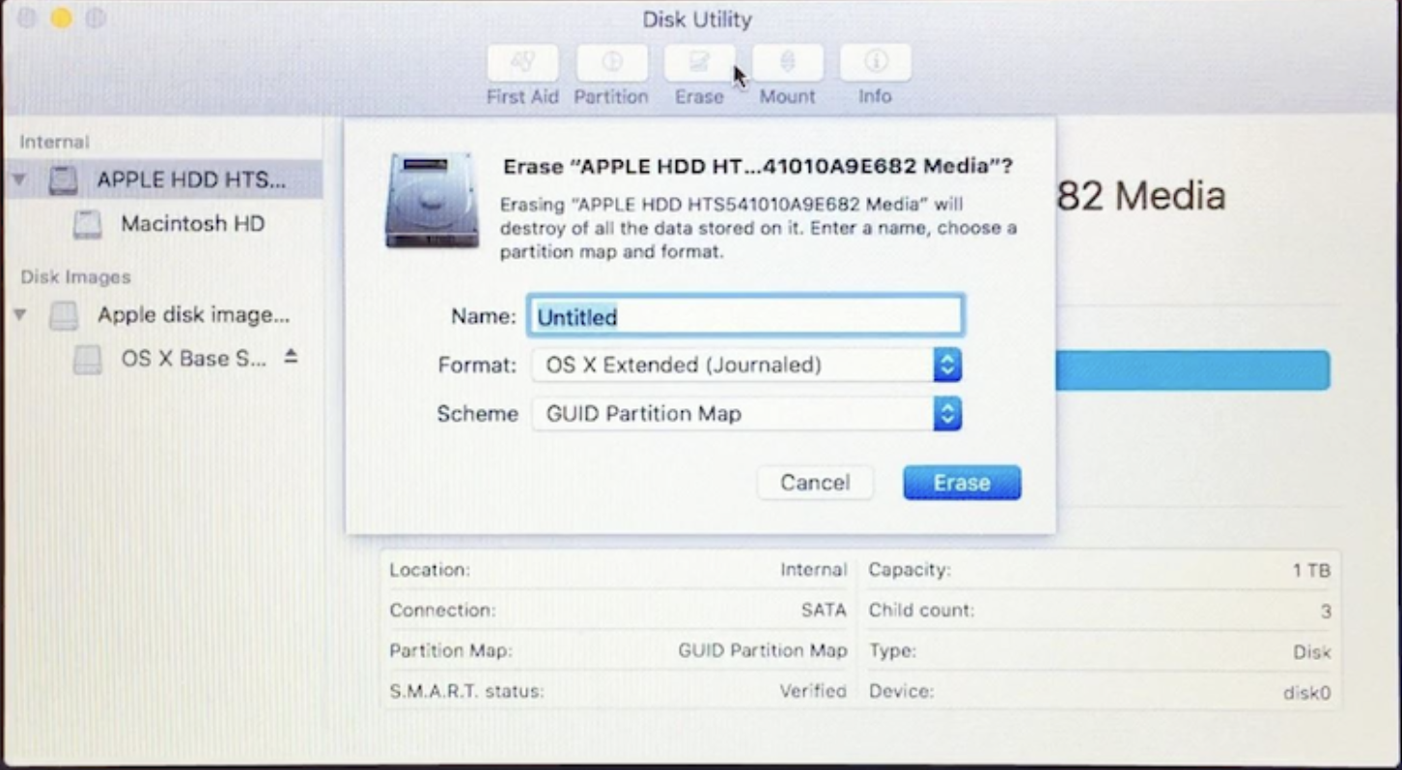The height and width of the screenshot is (770, 1402).
Task: Open the Format dropdown menu
Action: click(947, 365)
